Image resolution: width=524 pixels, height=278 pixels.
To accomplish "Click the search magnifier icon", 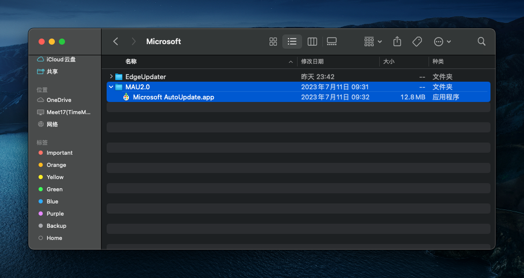I will coord(481,42).
